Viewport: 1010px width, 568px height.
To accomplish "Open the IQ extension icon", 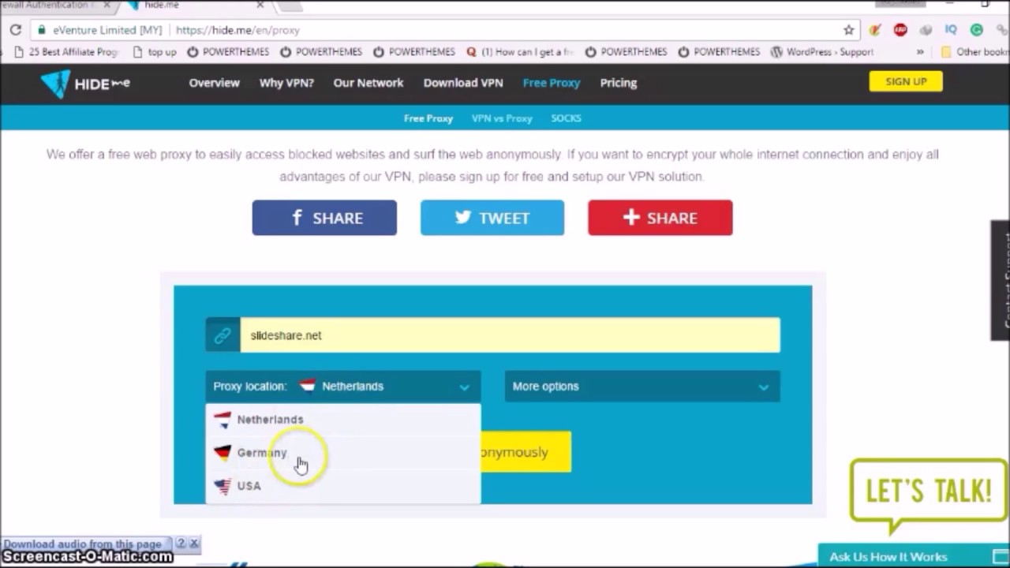I will pyautogui.click(x=951, y=30).
